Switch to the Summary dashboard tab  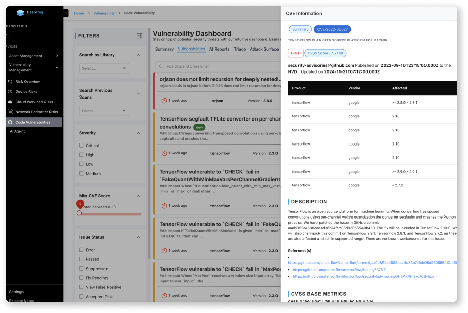(164, 49)
